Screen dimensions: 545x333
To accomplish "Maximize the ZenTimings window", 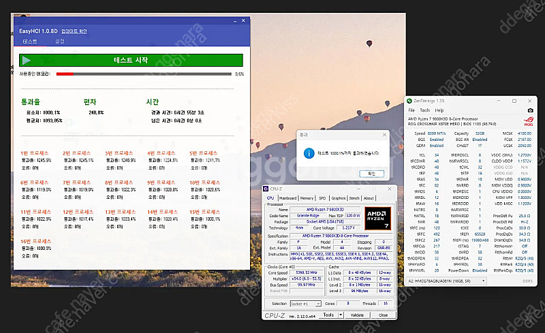I will (x=514, y=101).
